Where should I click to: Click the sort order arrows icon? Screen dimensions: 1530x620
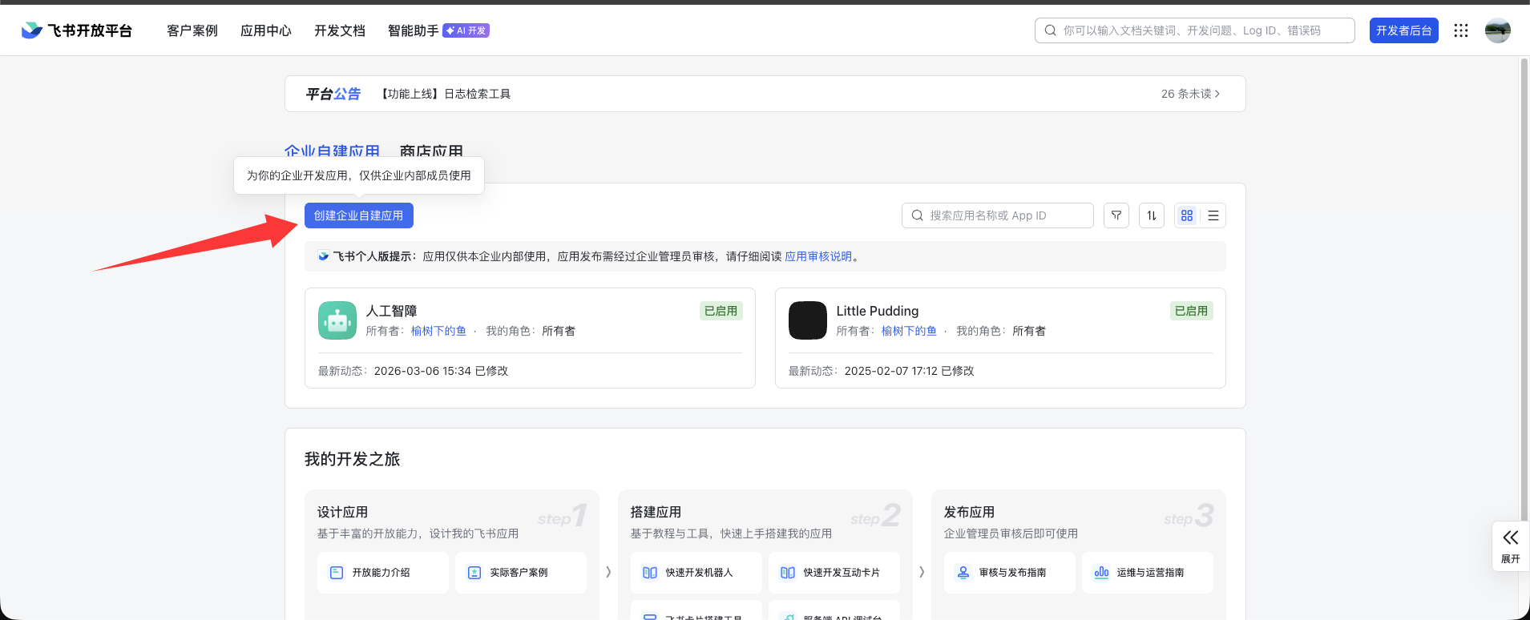[x=1152, y=215]
